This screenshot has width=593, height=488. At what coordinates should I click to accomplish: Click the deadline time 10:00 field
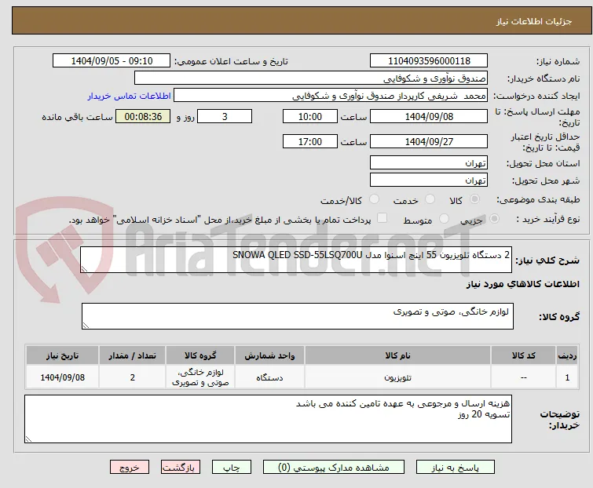(310, 116)
